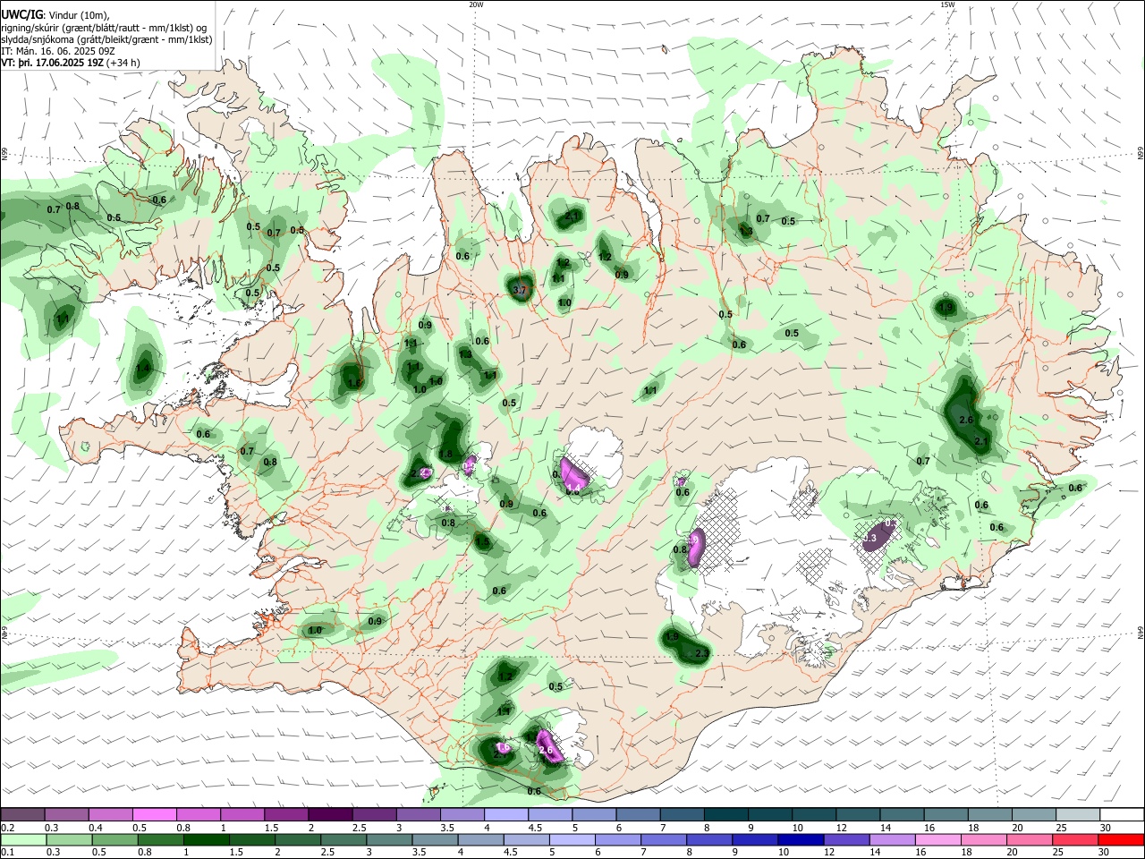Click the 0.1 label on the rain scale
The width and height of the screenshot is (1145, 859).
tap(6, 852)
